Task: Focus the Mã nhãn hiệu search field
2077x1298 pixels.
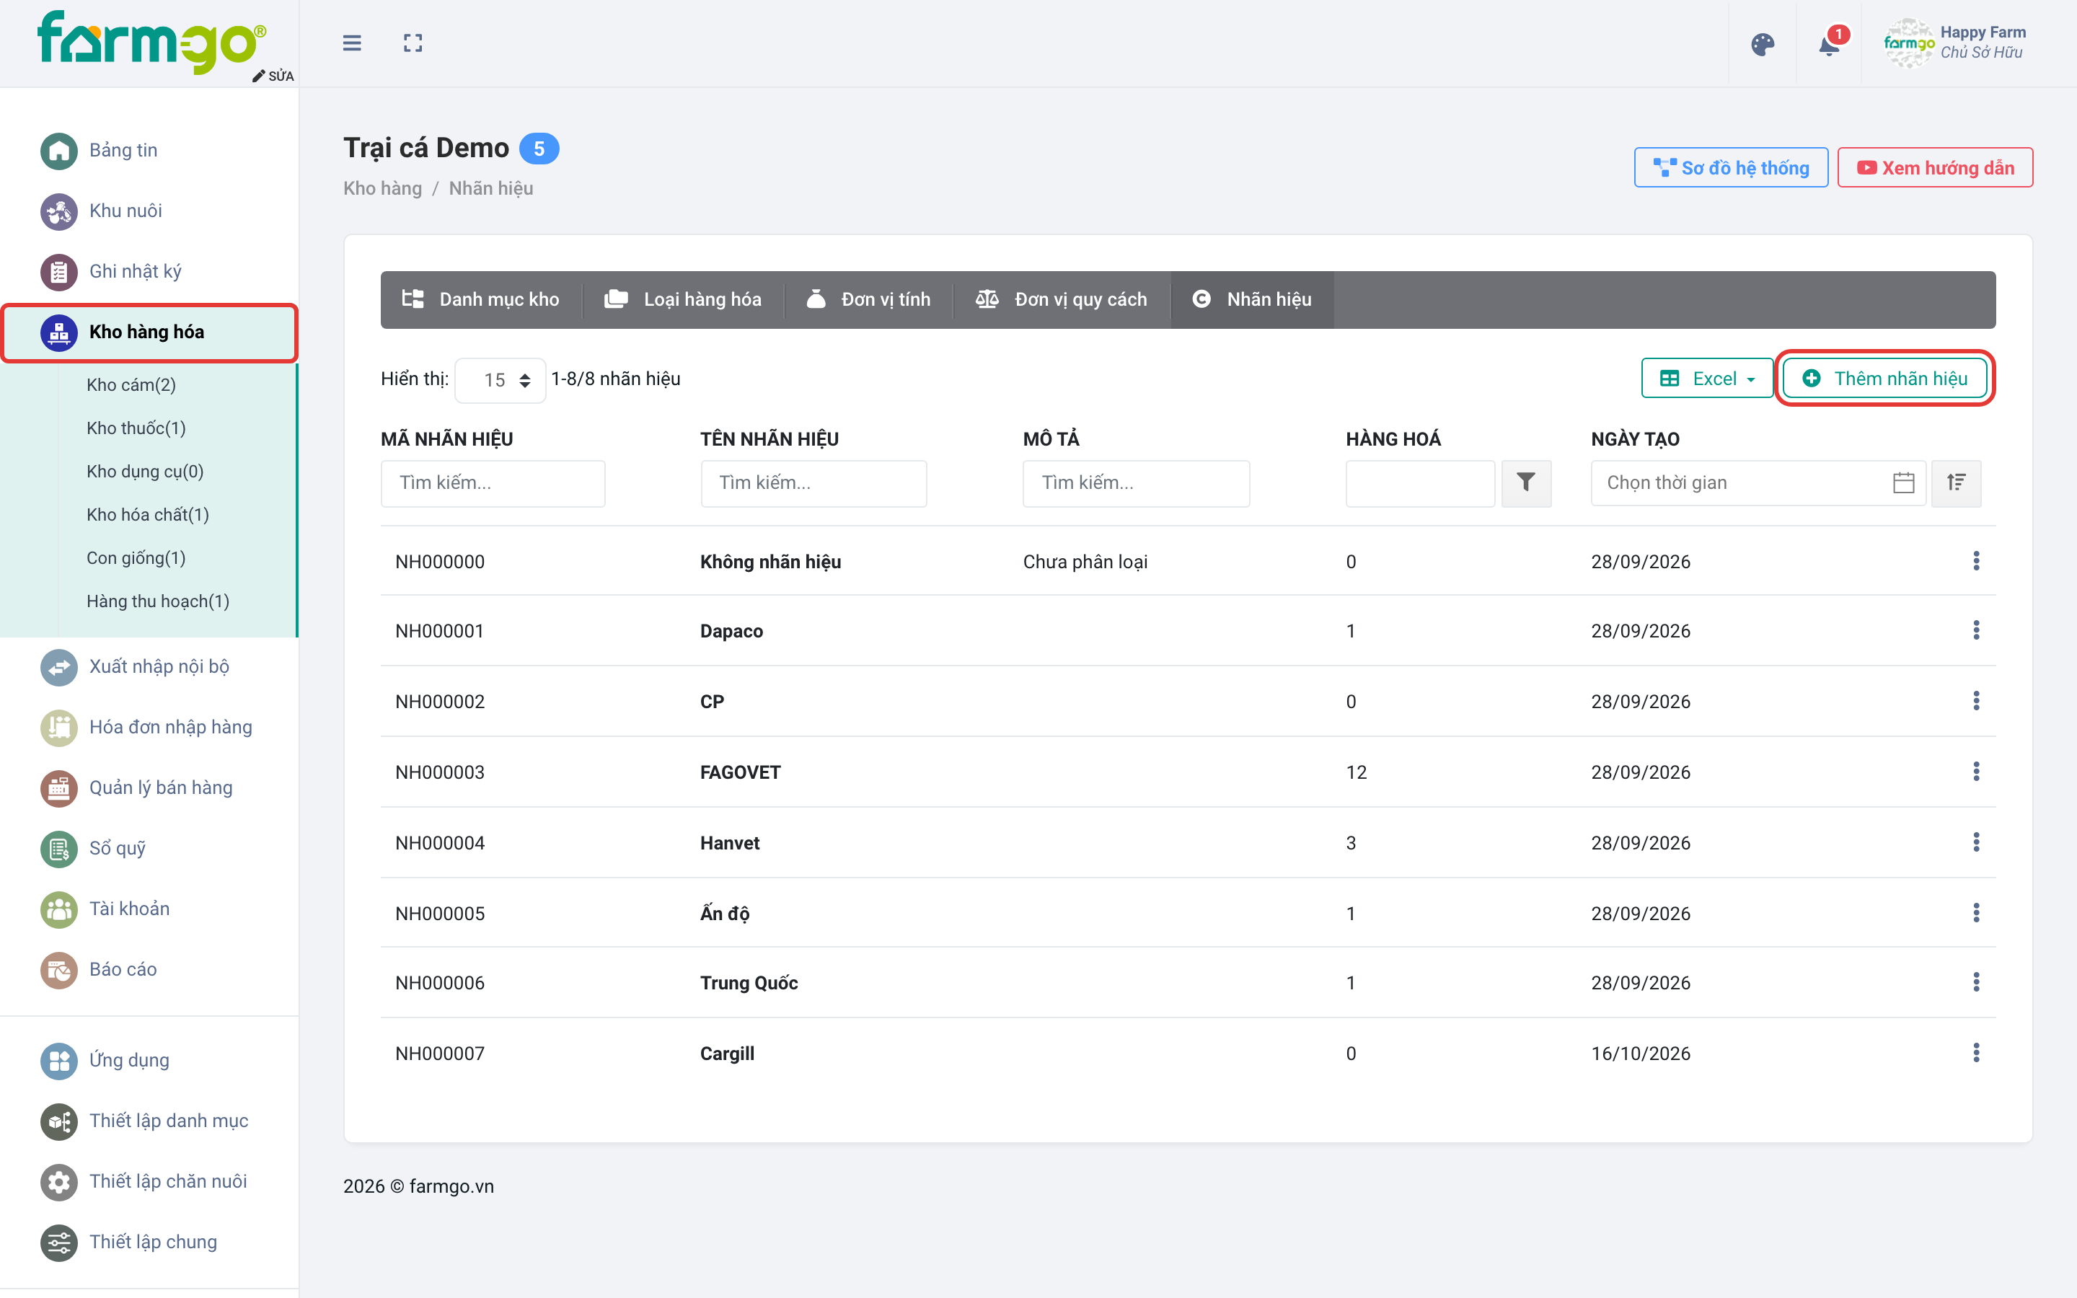Action: [493, 482]
